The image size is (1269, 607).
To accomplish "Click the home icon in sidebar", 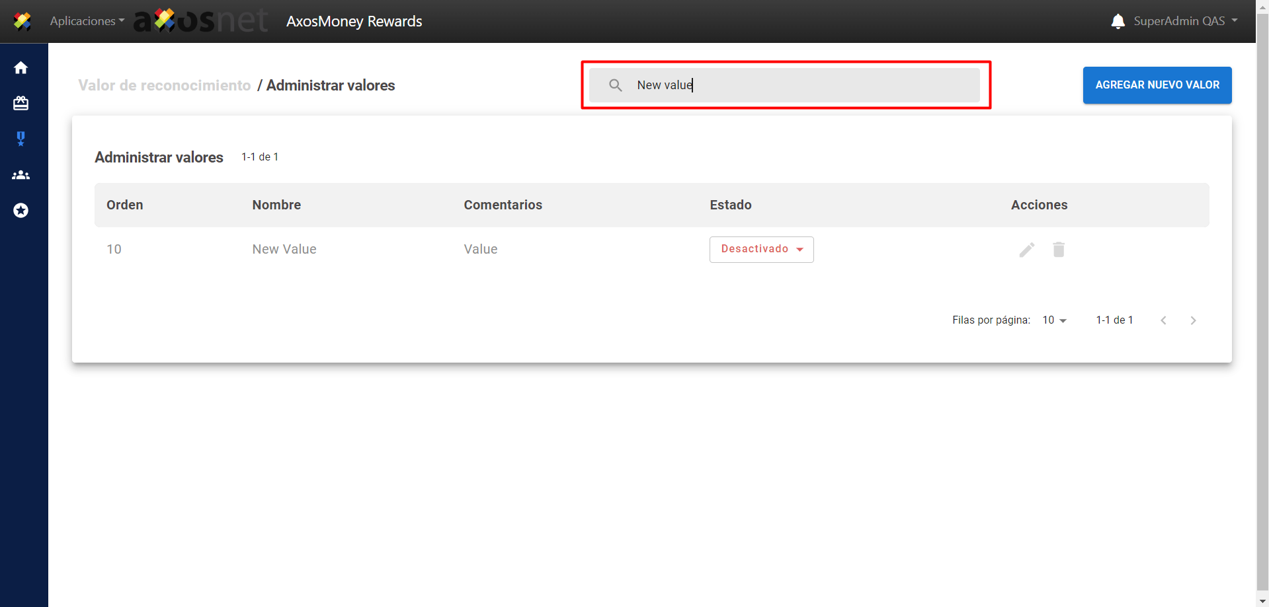I will pyautogui.click(x=21, y=68).
